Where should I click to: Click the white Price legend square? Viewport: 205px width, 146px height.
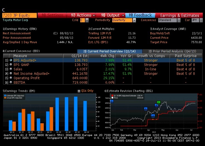click(x=112, y=98)
